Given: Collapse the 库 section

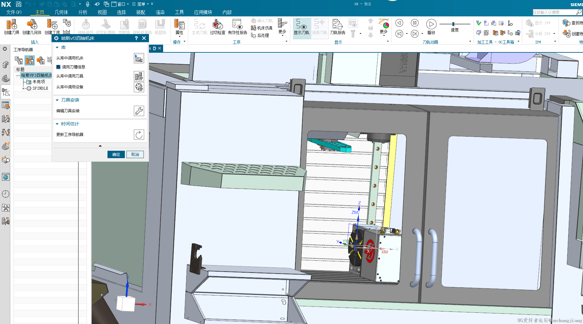Looking at the screenshot, I should [x=57, y=48].
